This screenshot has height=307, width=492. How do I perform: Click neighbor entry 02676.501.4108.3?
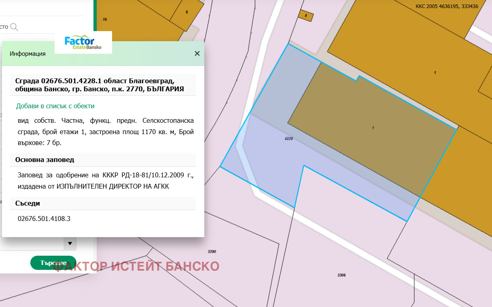[44, 219]
